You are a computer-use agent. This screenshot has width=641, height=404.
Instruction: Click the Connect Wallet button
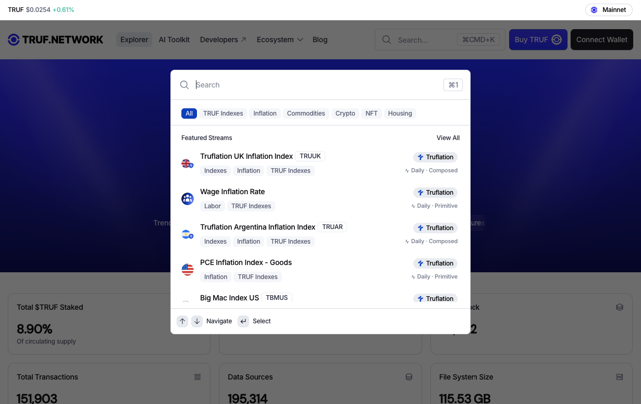(601, 40)
